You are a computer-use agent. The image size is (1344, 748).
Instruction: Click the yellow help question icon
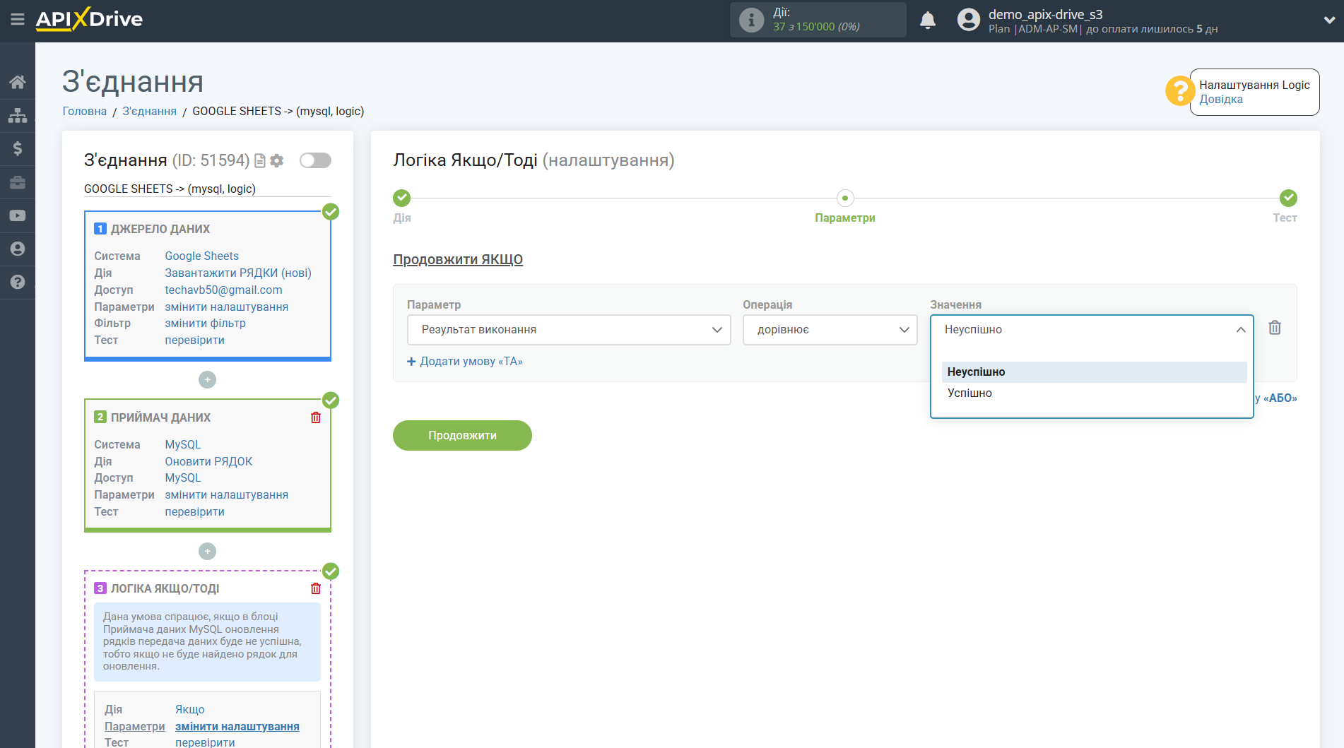pos(1179,91)
